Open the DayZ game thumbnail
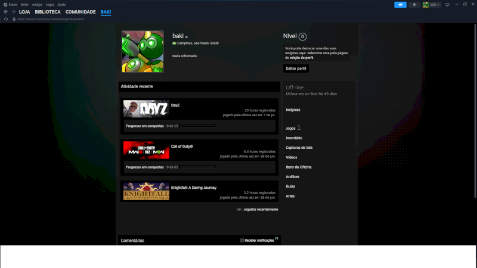 [146, 109]
